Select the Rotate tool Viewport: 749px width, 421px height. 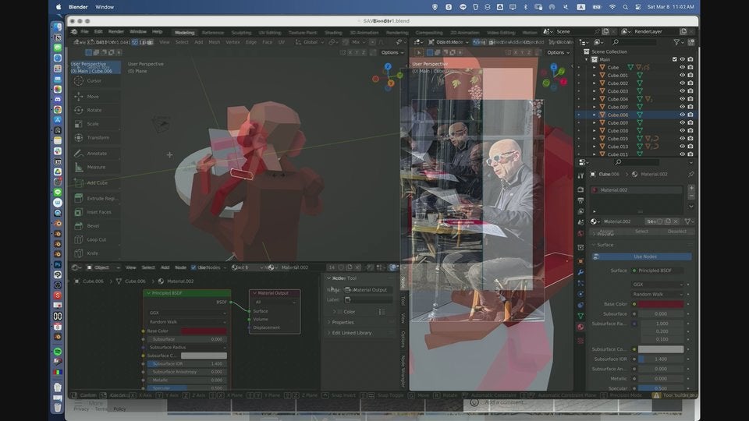click(94, 110)
